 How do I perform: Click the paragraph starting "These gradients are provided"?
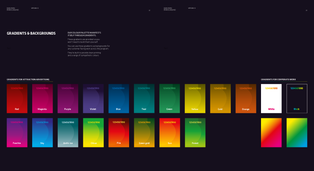coord(84,41)
